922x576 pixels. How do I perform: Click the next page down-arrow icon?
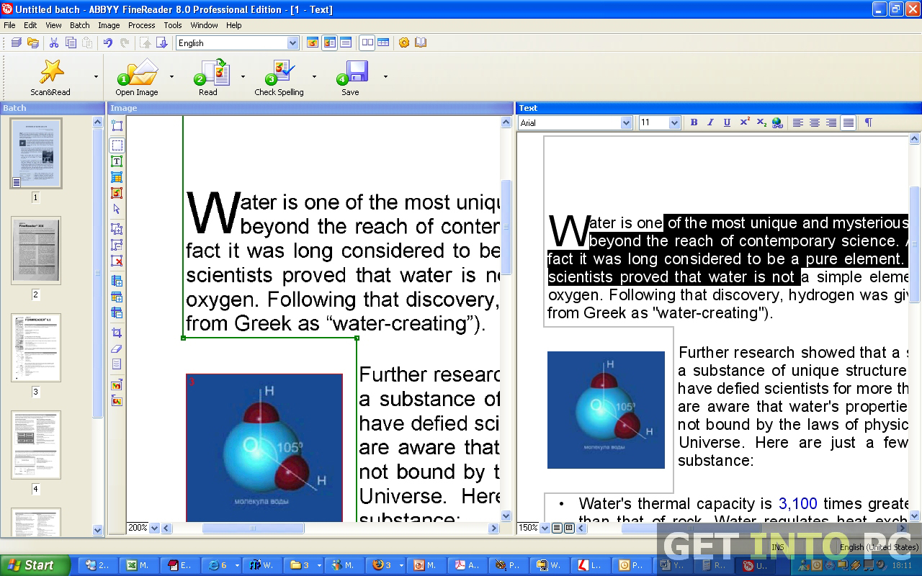162,43
